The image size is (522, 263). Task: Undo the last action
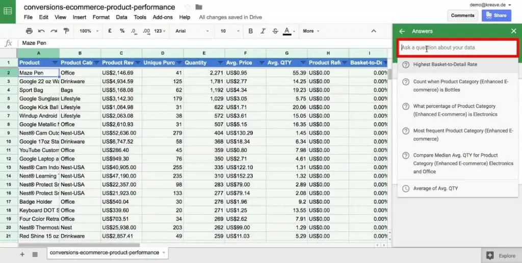[41, 31]
